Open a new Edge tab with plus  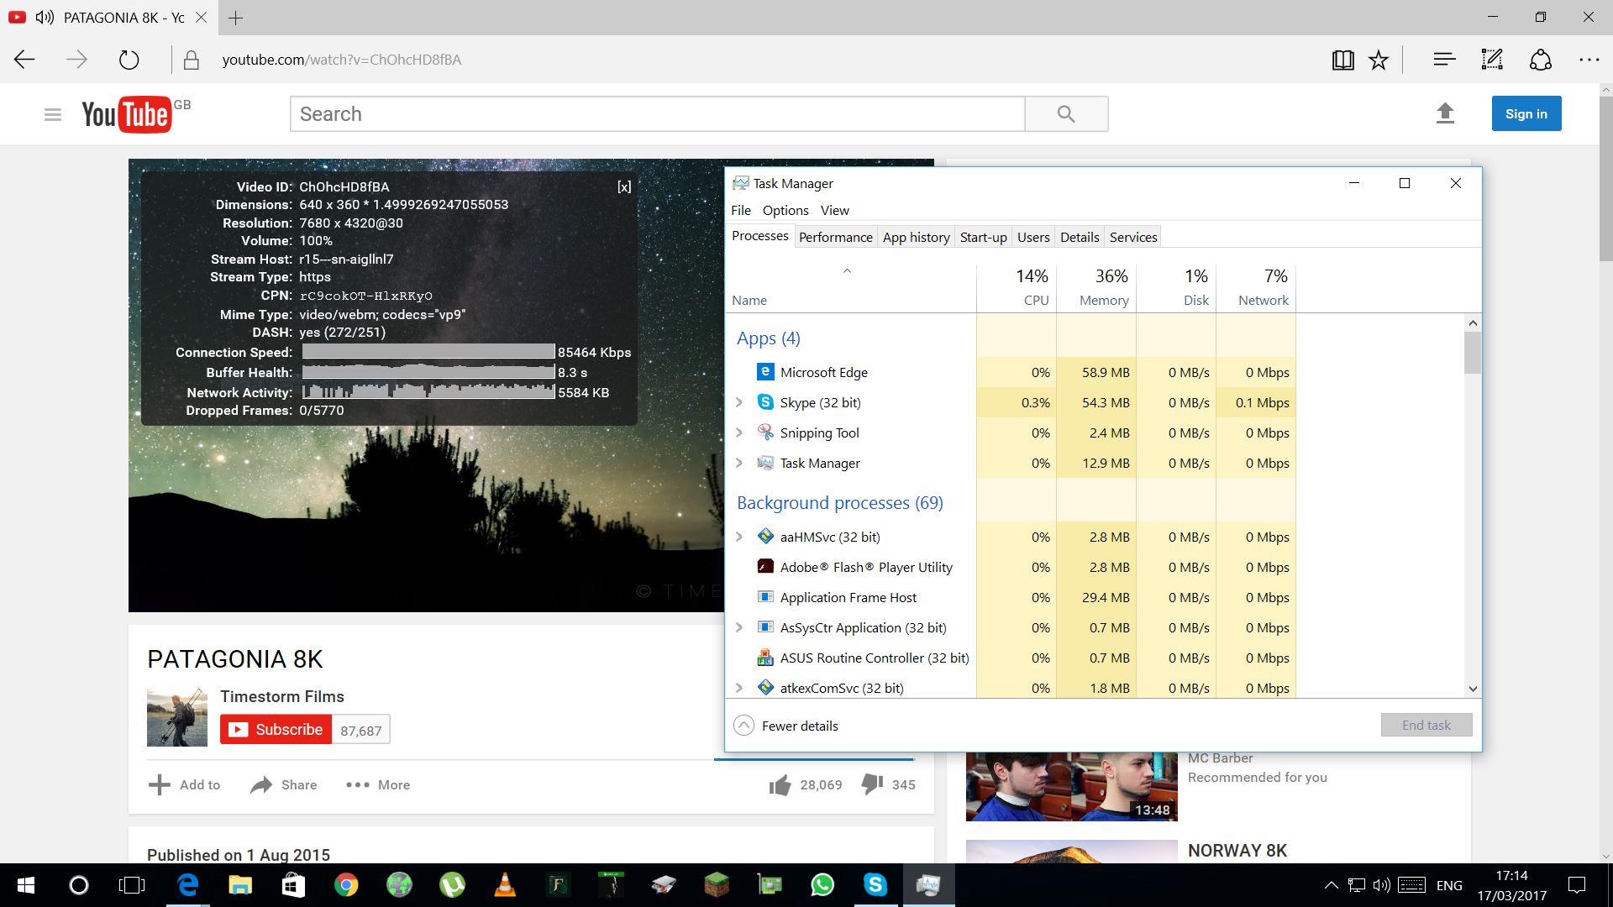pyautogui.click(x=236, y=18)
